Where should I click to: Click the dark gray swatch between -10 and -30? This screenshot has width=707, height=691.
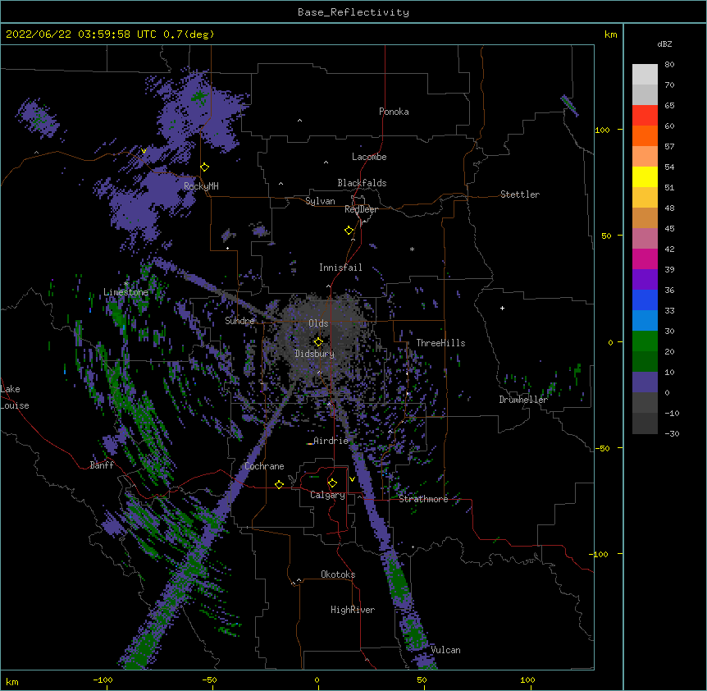pyautogui.click(x=645, y=423)
